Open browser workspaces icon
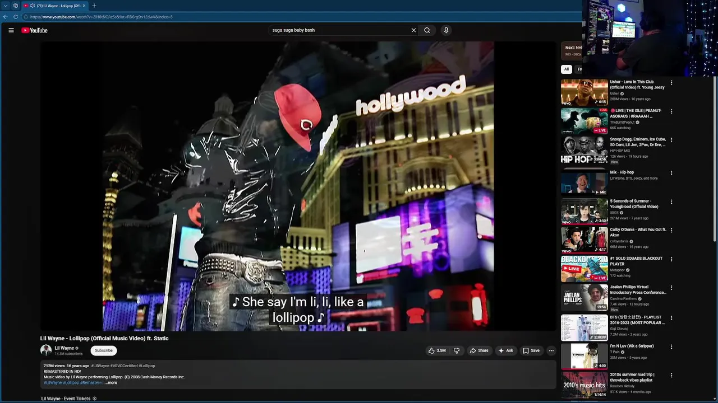 tap(15, 6)
